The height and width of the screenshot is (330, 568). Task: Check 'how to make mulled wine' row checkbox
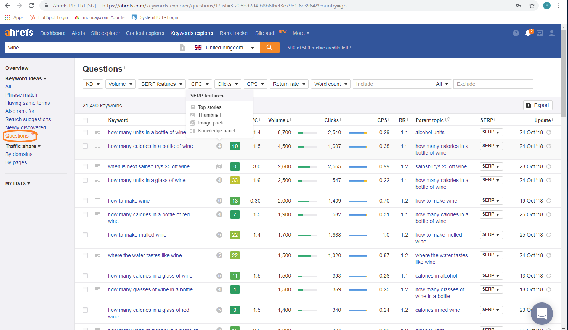coord(85,235)
